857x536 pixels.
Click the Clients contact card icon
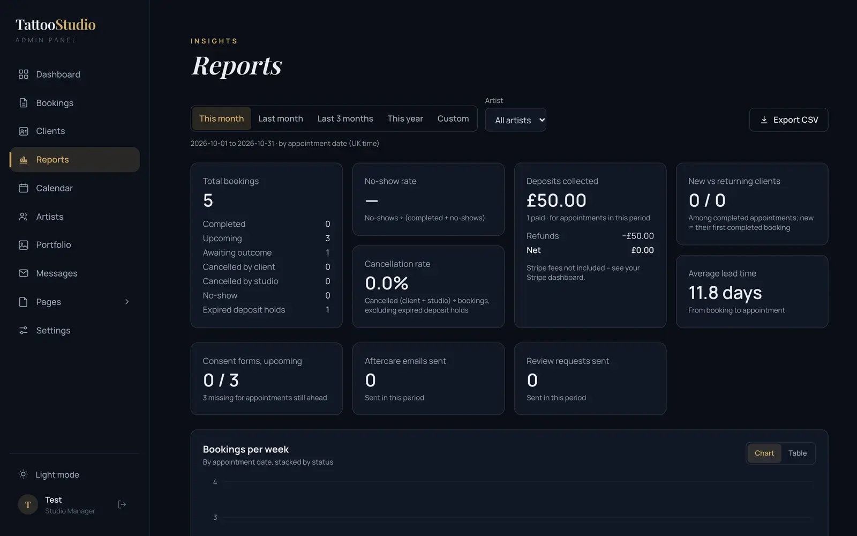[x=23, y=131]
